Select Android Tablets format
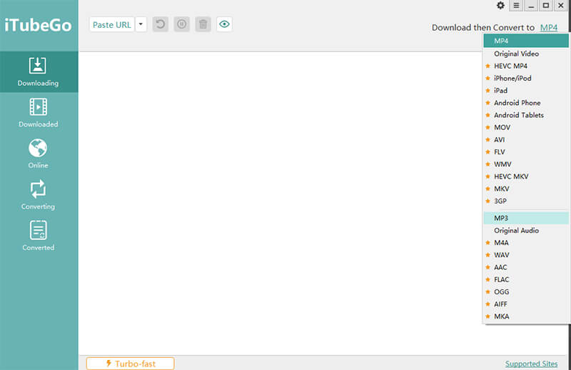Image resolution: width=571 pixels, height=370 pixels. tap(526, 115)
